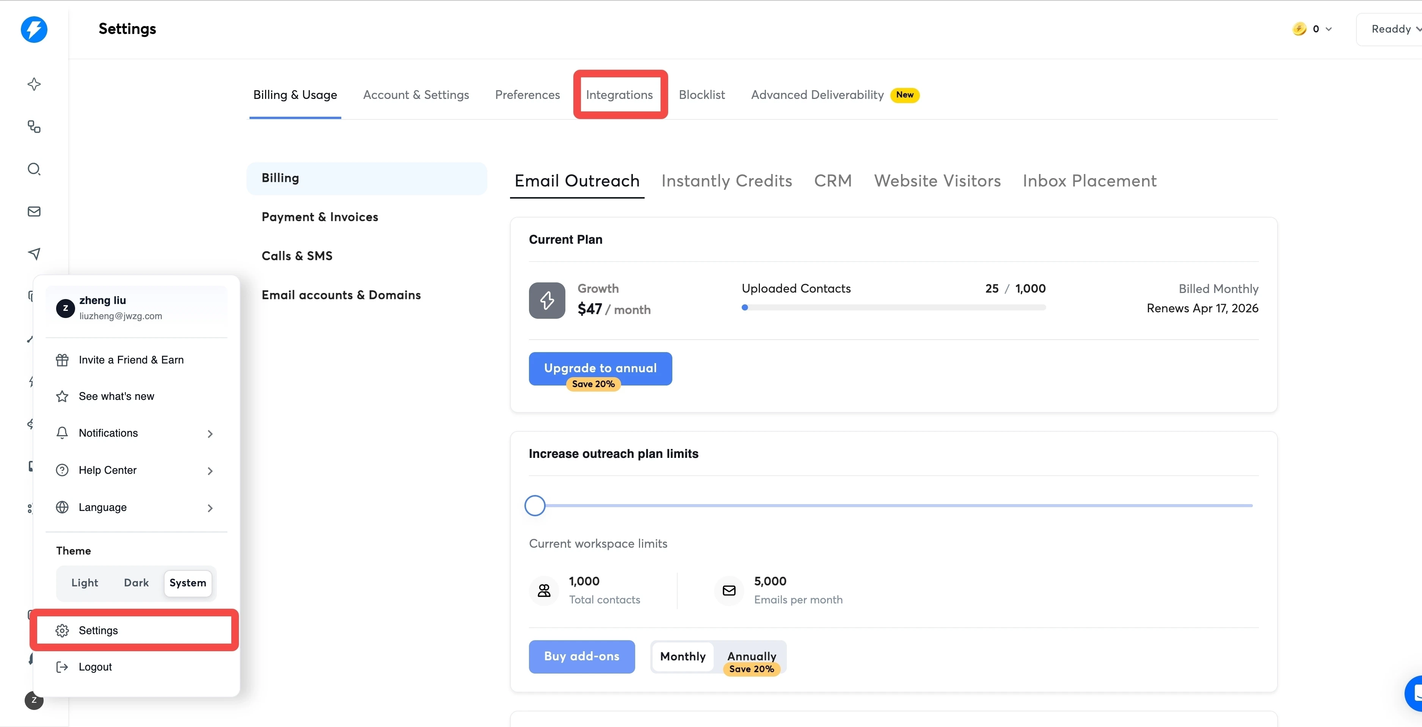Click the Instantly logo in top left corner
1422x727 pixels.
pyautogui.click(x=34, y=30)
